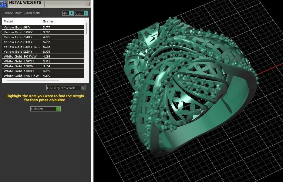The height and width of the screenshot is (182, 283).
Task: Click the 4.39 grams value
Action: [46, 37]
